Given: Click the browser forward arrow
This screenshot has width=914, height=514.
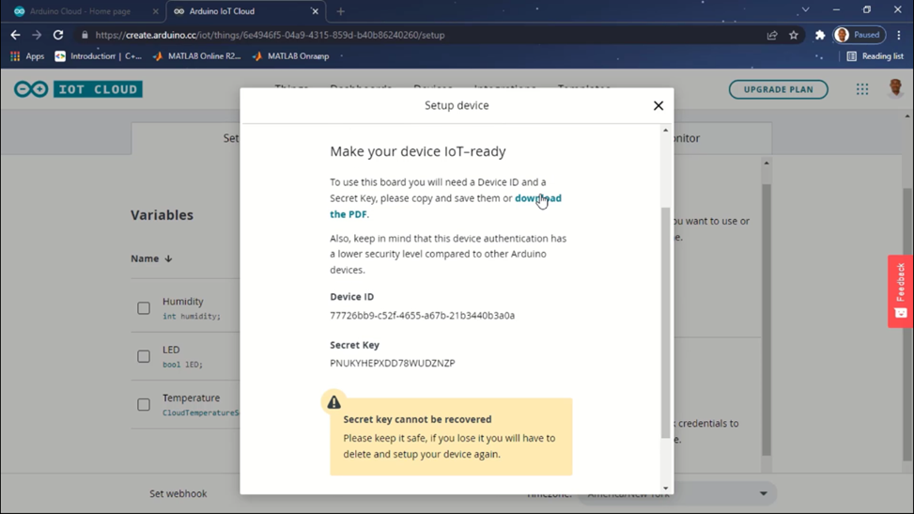Looking at the screenshot, I should pos(37,35).
